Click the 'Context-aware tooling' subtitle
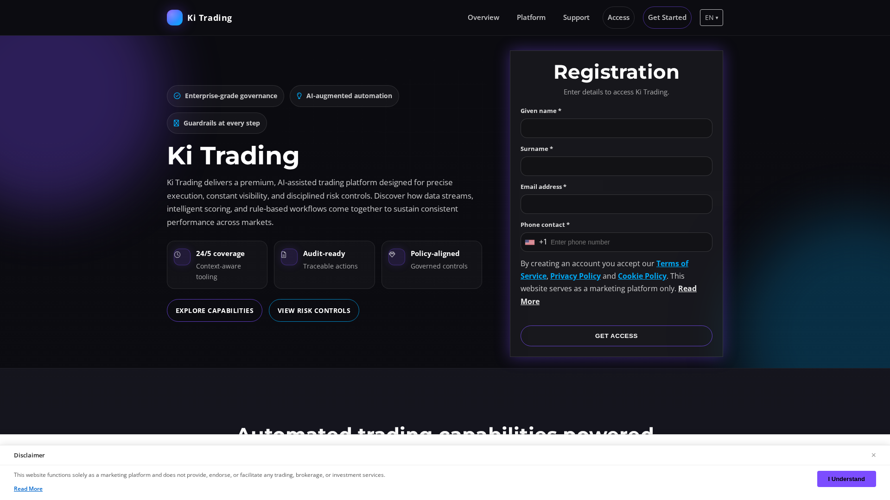This screenshot has height=500, width=890. (218, 271)
